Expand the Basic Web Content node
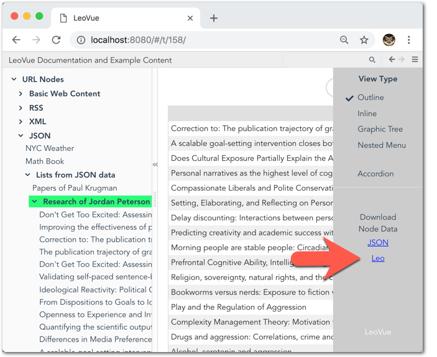437x357 pixels. [21, 94]
